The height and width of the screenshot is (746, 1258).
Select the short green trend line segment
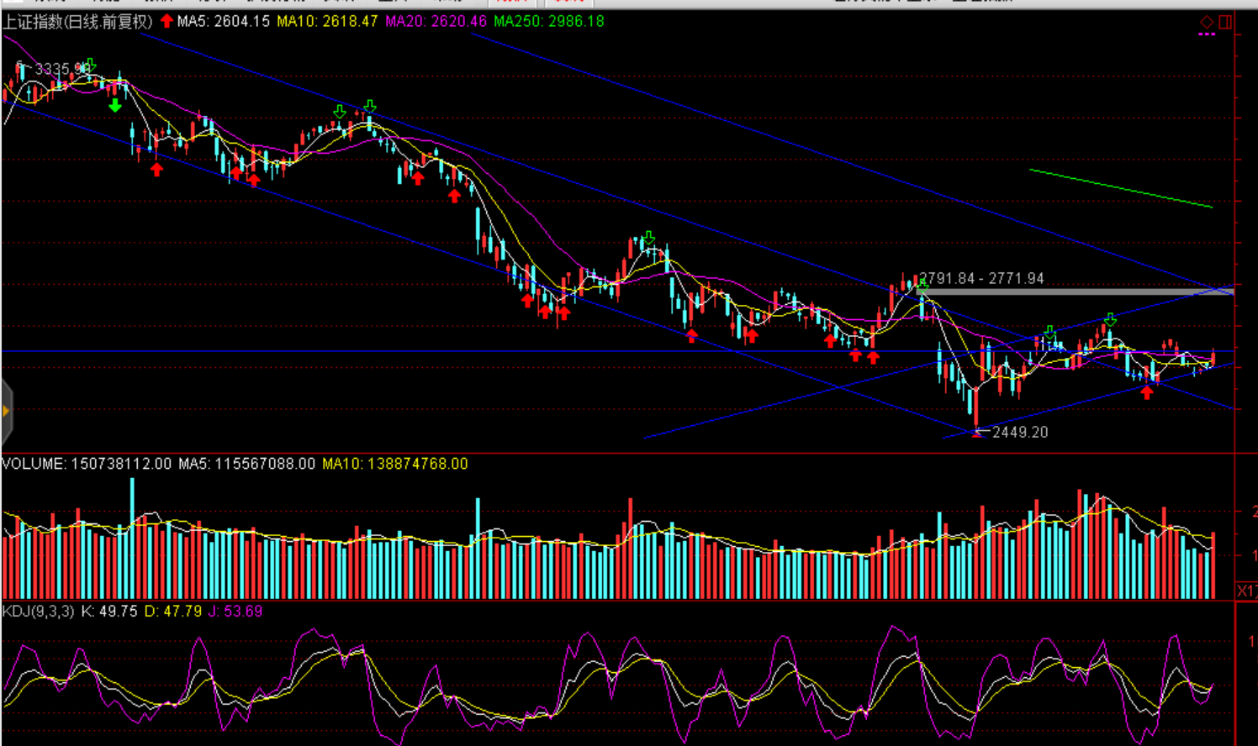click(x=1120, y=188)
